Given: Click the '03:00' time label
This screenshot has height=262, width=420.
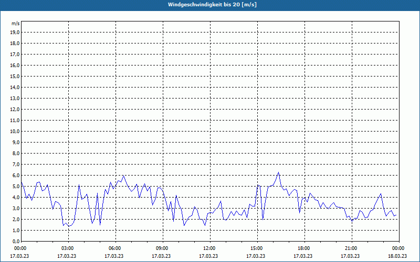Looking at the screenshot, I should 68,248.
